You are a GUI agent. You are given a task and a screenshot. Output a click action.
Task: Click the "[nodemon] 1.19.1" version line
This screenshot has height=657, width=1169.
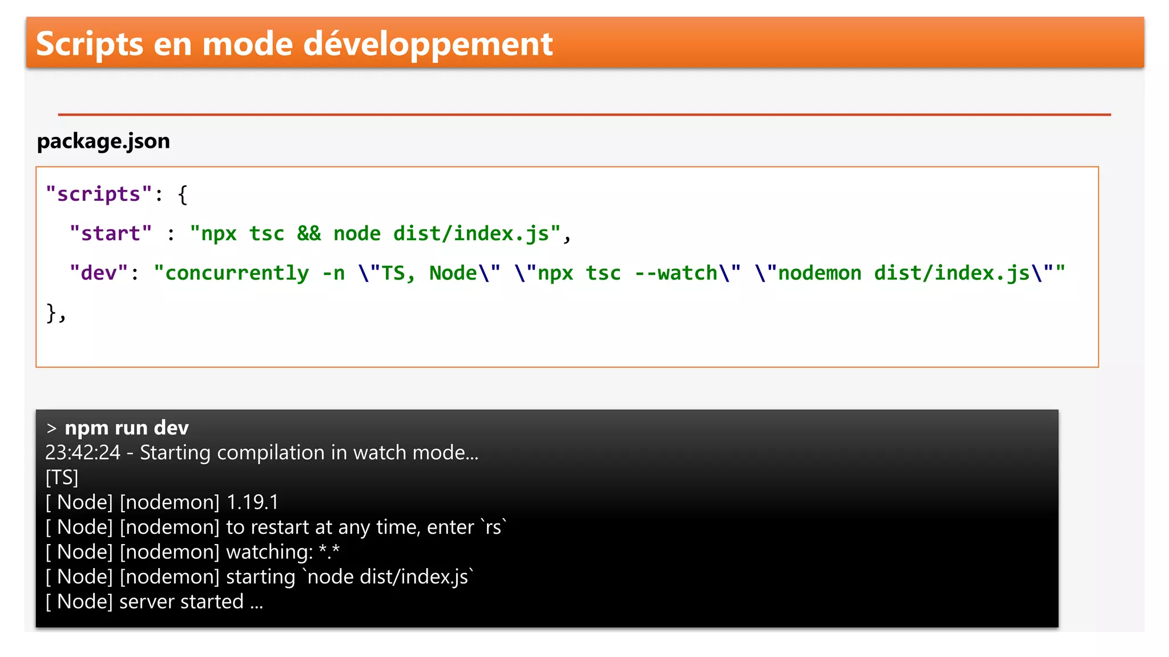tap(162, 502)
